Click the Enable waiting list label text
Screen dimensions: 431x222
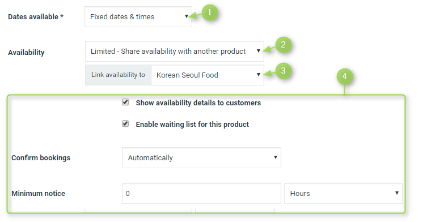[x=192, y=125]
